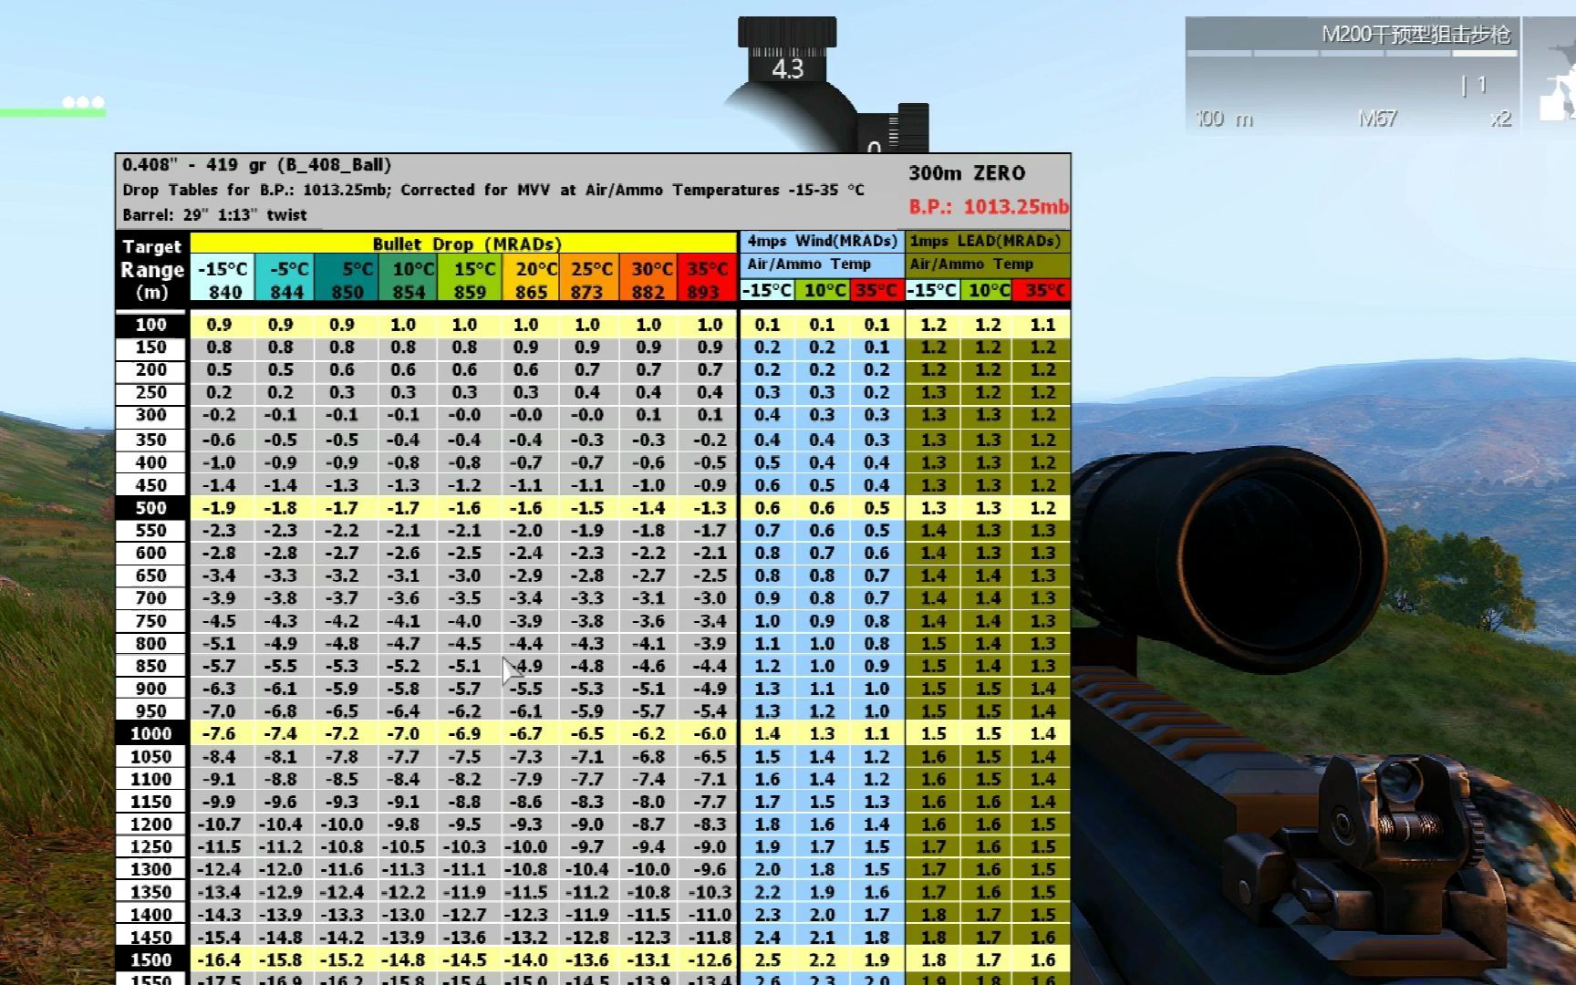Click the weapon HUD ammo bar
Image resolution: width=1576 pixels, height=985 pixels.
point(1352,54)
